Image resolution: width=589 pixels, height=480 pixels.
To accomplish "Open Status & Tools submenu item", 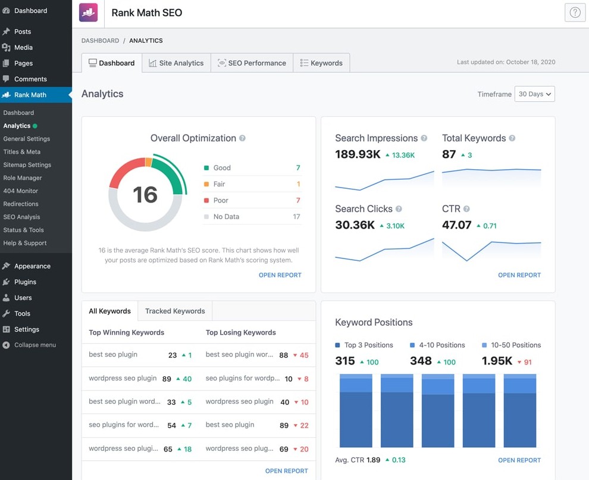I will click(23, 230).
